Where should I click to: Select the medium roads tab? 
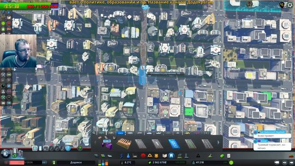(111, 133)
